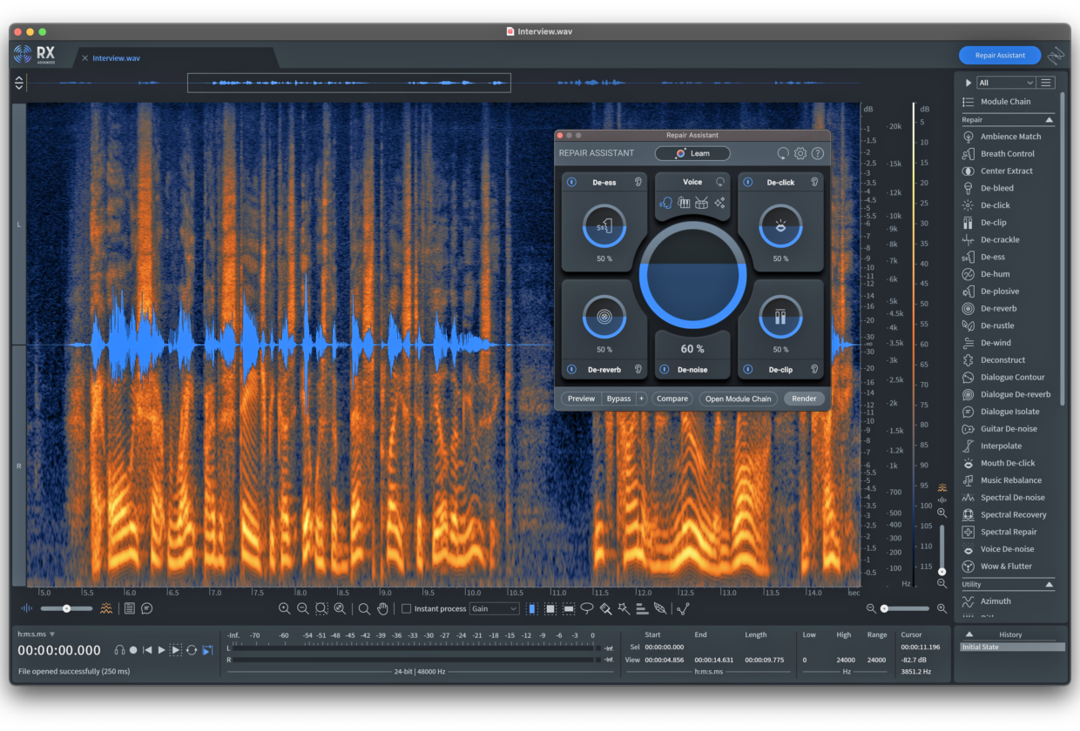Screen dimensions: 1080x731
Task: Open module filter All dropdown
Action: [x=1006, y=83]
